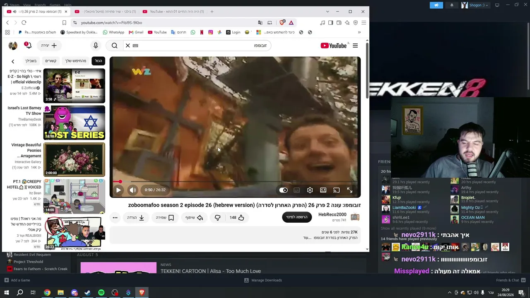The image size is (530, 298).
Task: Switch video to theater mode
Action: pyautogui.click(x=323, y=190)
